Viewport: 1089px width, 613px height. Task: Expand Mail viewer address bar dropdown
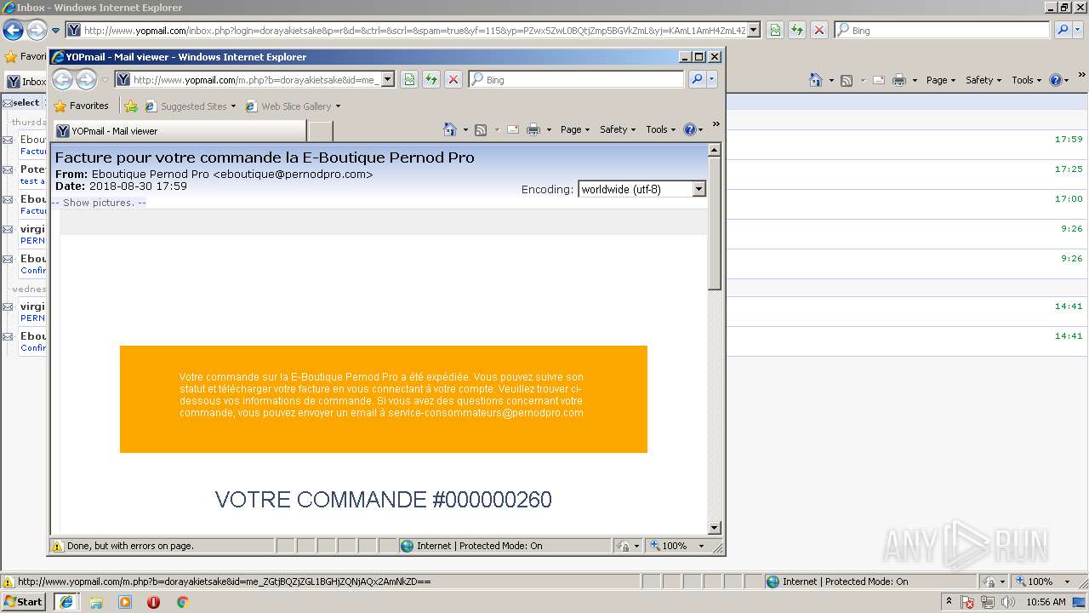387,79
